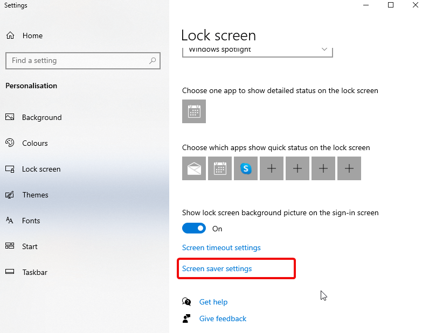Turn off sign-in screen background picture toggle
Screen dimensions: 422x333
click(x=194, y=228)
